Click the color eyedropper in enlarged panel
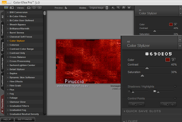Viewport: 182px width, 122px height. (x=173, y=60)
